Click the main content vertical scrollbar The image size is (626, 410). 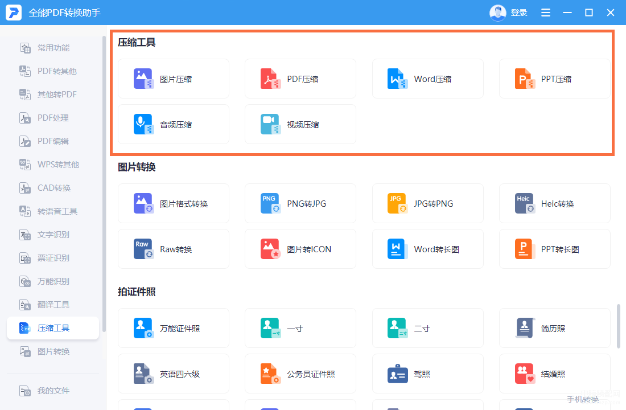coord(619,326)
